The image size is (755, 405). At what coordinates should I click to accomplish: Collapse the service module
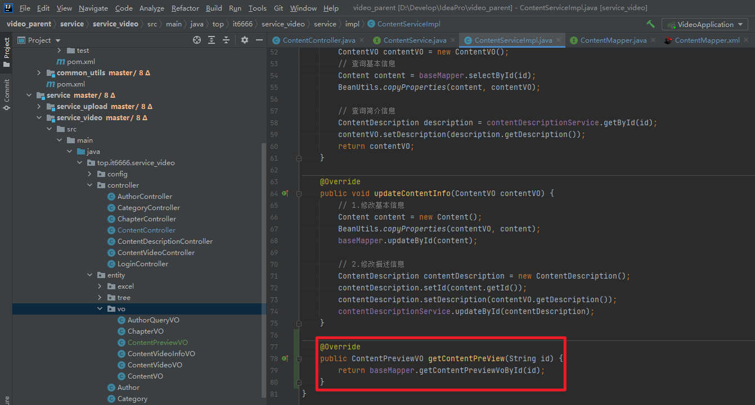pos(29,95)
